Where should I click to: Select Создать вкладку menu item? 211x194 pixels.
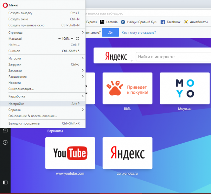(x=43, y=13)
